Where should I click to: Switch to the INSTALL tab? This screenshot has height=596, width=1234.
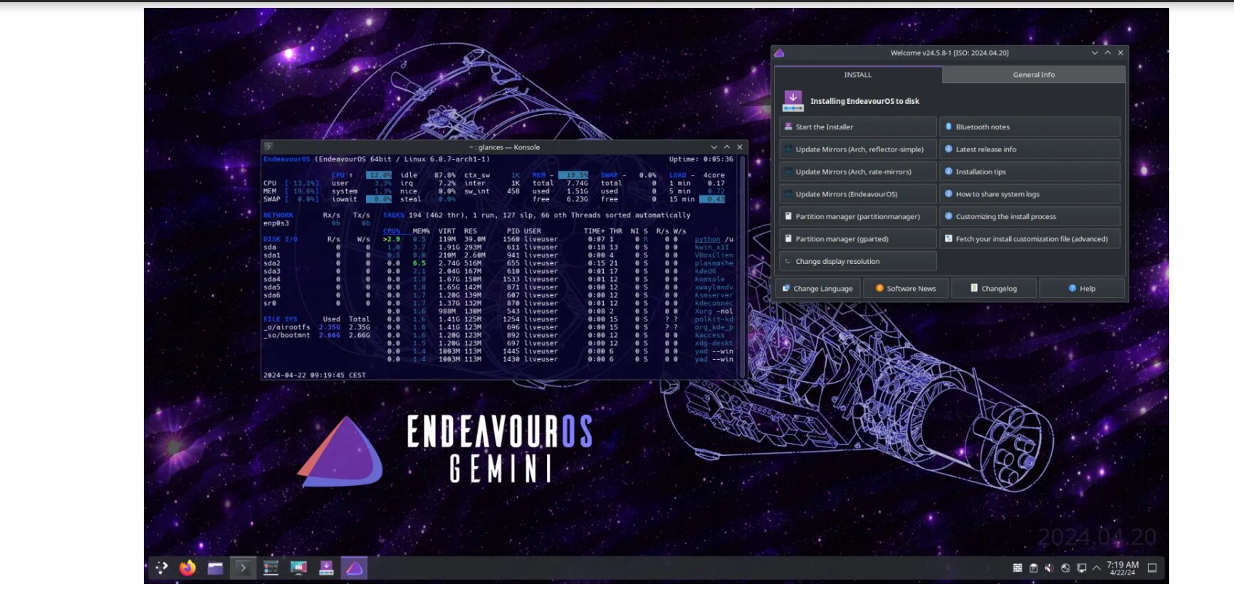click(x=857, y=75)
